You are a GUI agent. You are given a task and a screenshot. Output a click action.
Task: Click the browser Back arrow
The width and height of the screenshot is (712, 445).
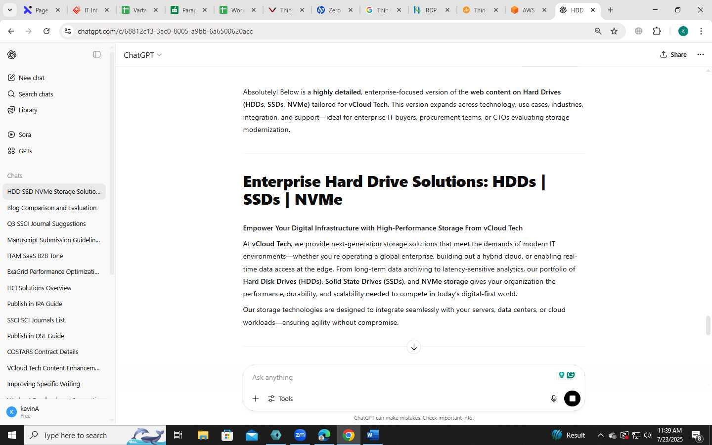[x=11, y=31]
